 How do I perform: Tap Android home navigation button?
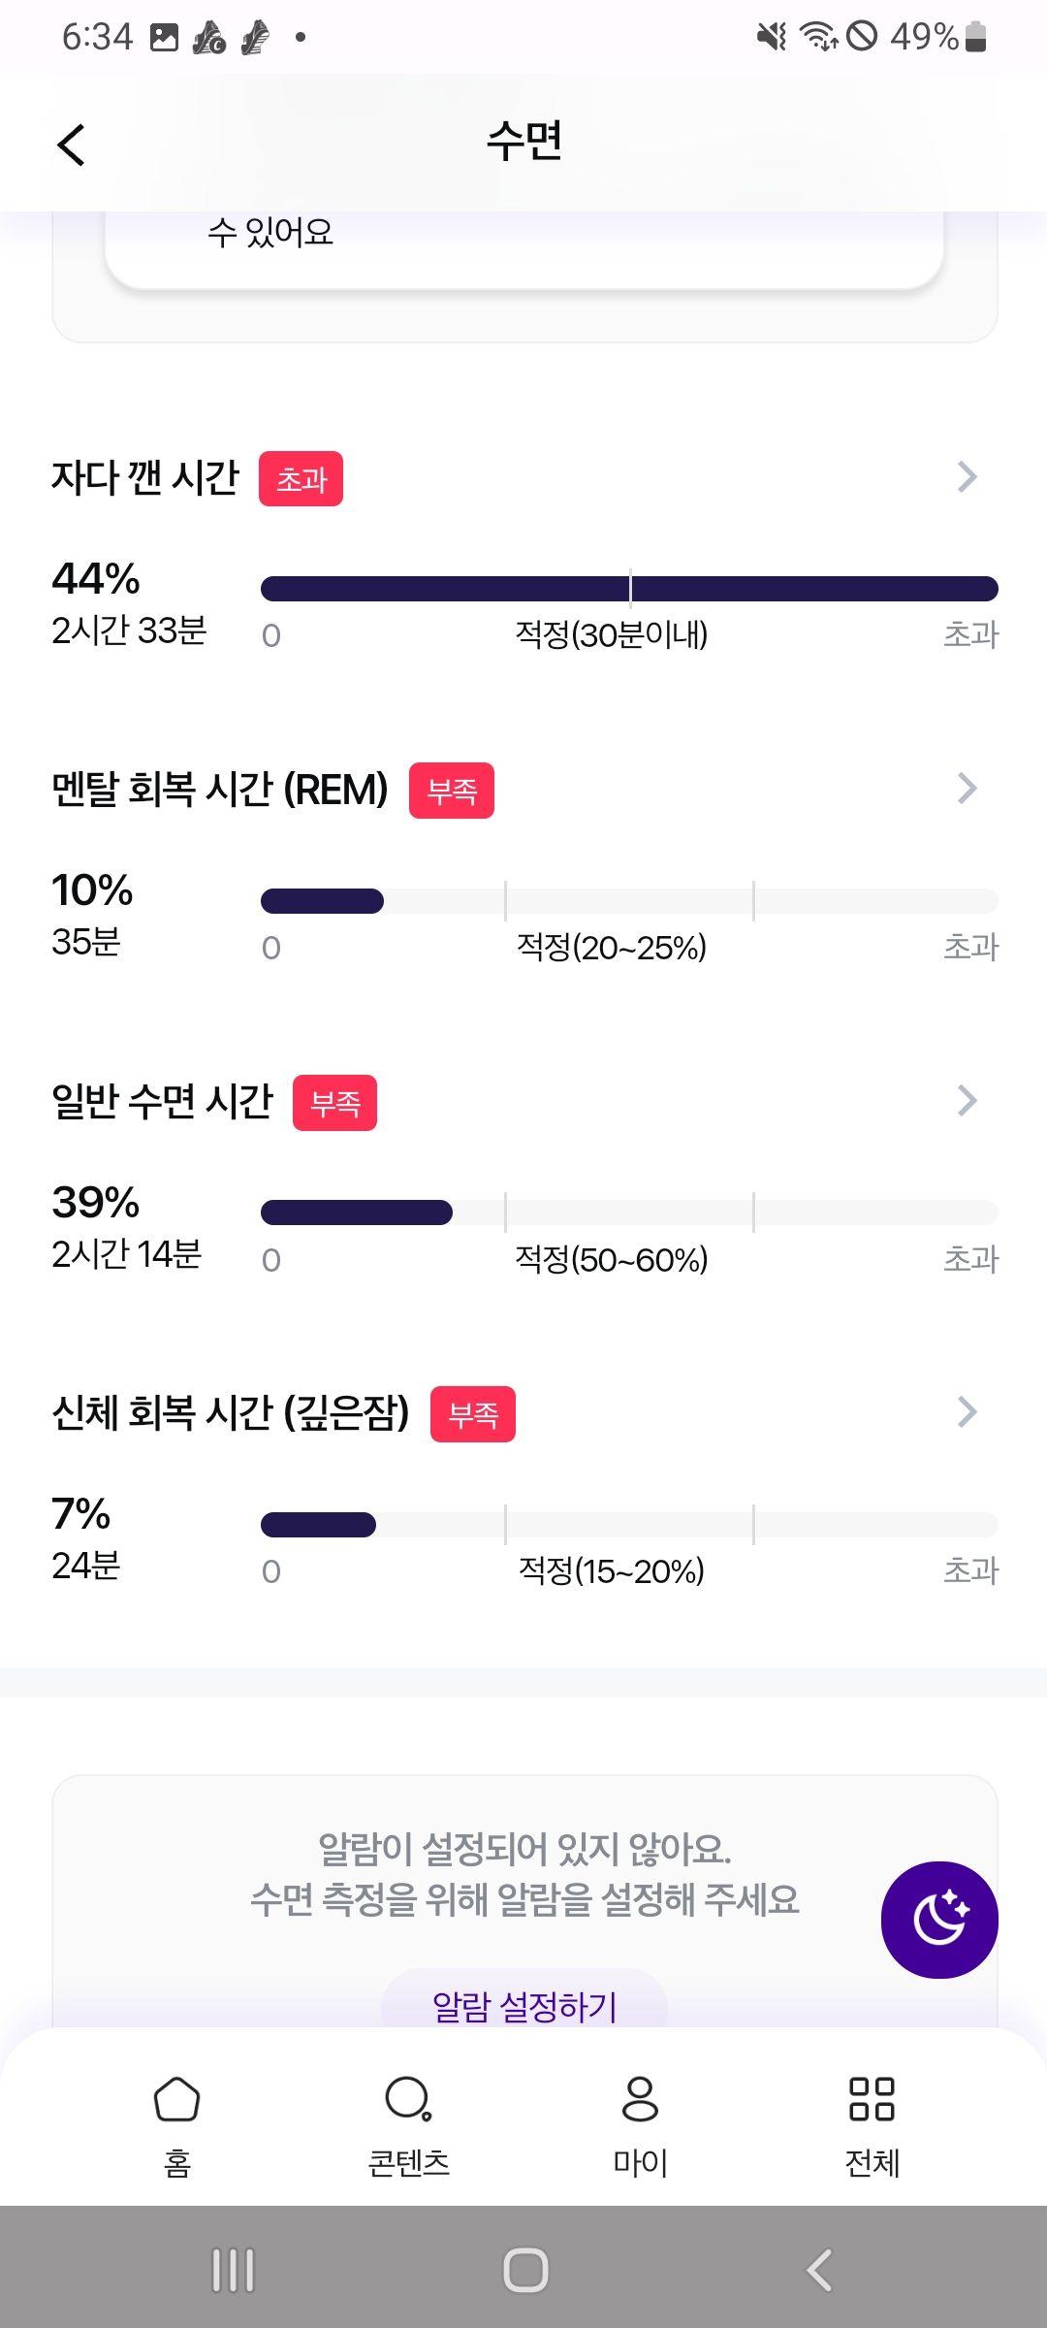[525, 2271]
